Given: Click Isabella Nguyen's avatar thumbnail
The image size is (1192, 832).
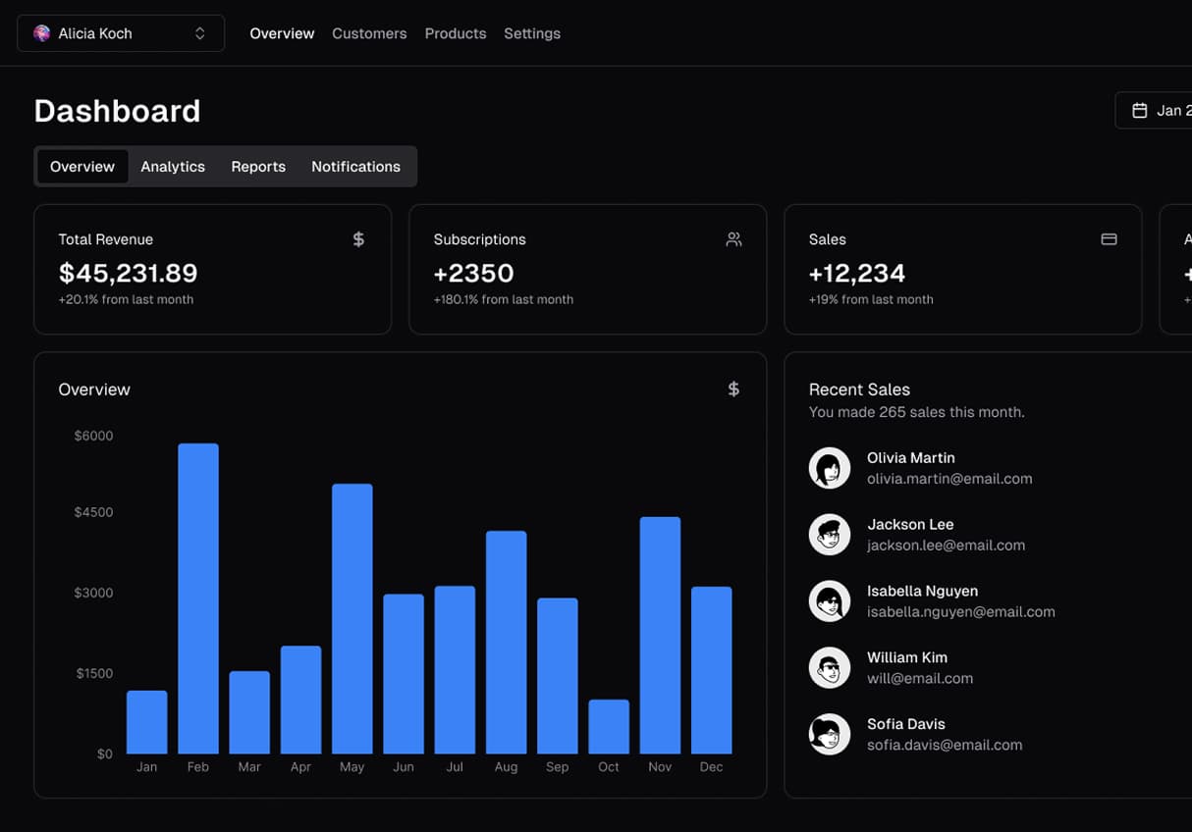Looking at the screenshot, I should (830, 601).
